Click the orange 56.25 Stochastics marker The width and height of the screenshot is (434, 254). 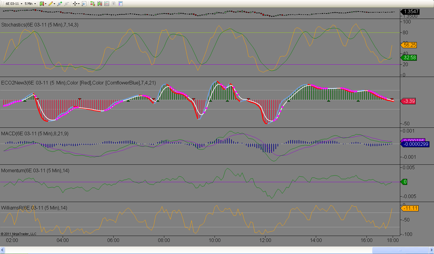click(409, 45)
